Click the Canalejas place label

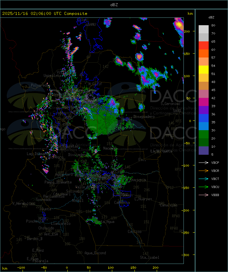pyautogui.click(x=169, y=205)
